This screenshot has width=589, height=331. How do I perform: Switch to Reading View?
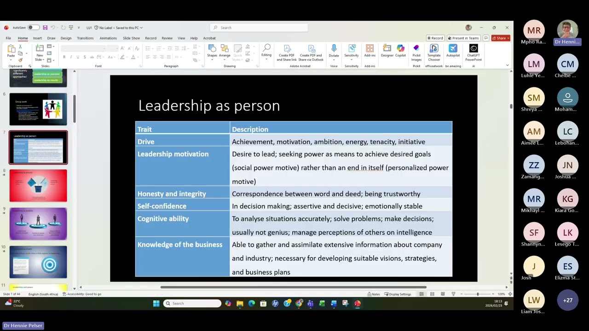coord(443,294)
